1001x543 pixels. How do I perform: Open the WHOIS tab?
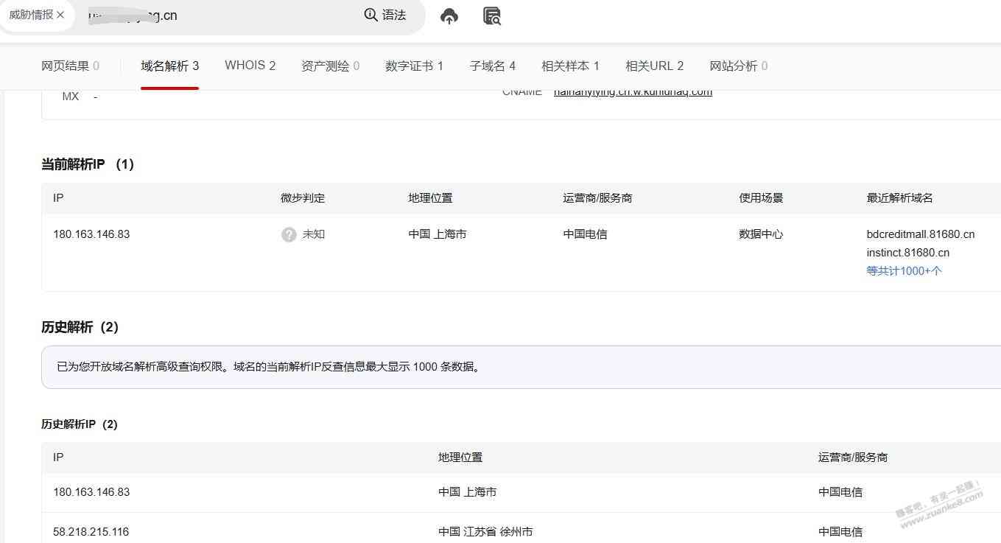pos(250,66)
